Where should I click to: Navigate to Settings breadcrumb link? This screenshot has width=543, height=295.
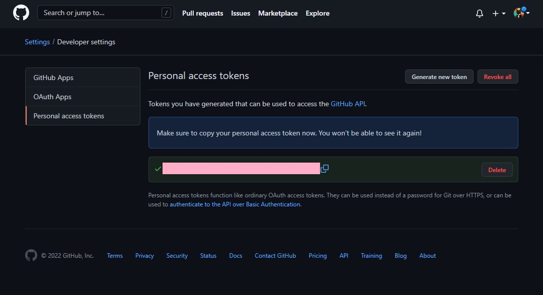pos(37,42)
